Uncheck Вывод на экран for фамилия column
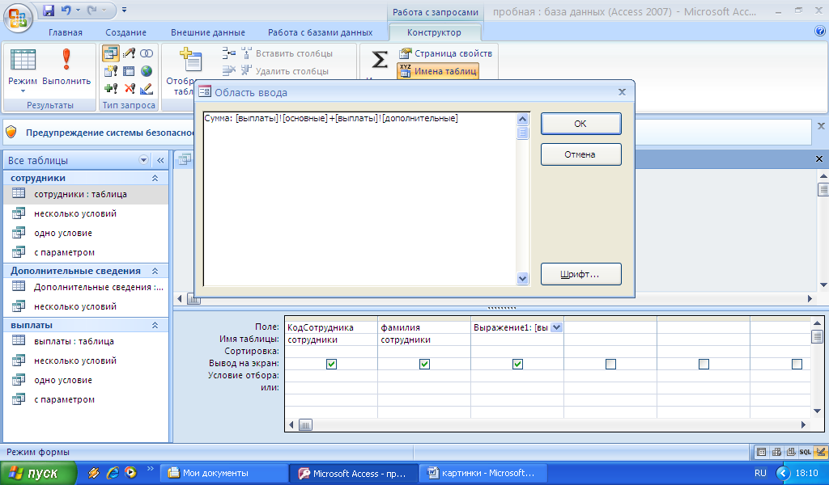829x485 pixels. tap(424, 364)
